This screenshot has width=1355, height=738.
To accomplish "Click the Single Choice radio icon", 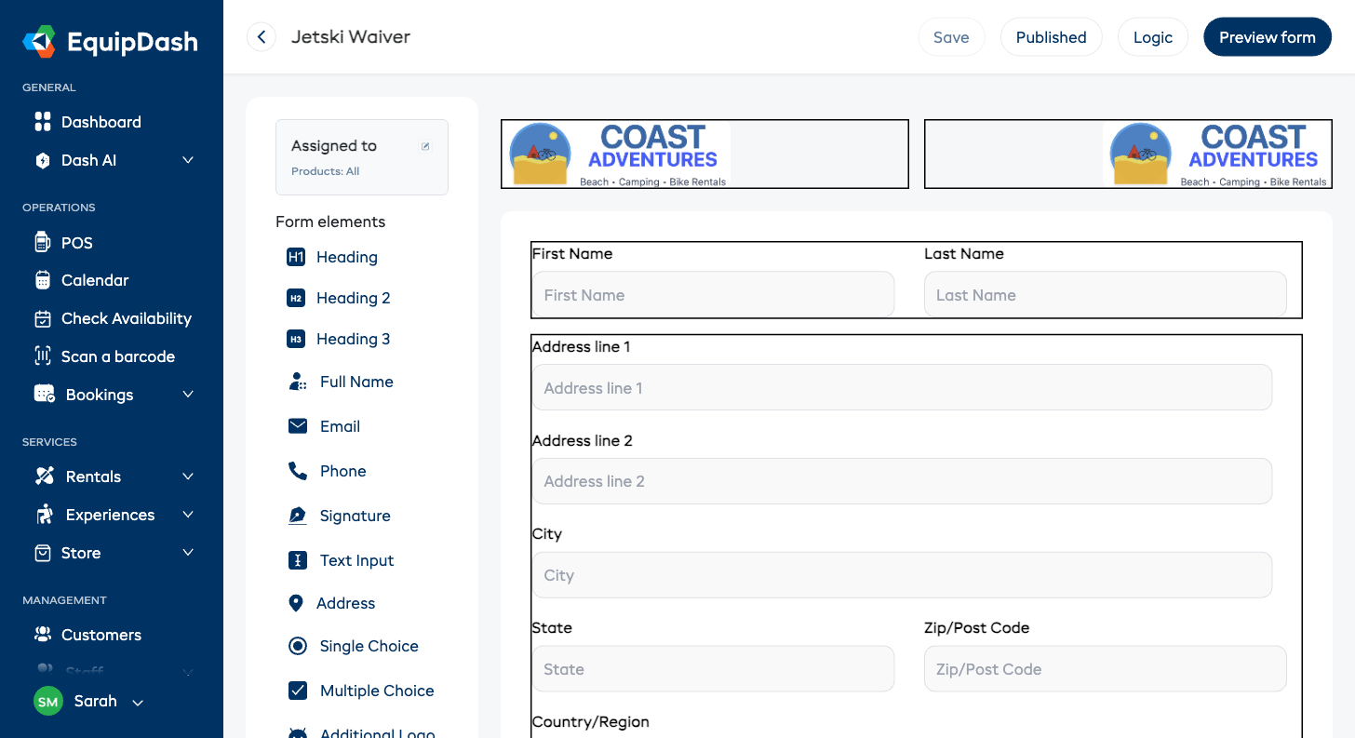I will click(x=298, y=646).
